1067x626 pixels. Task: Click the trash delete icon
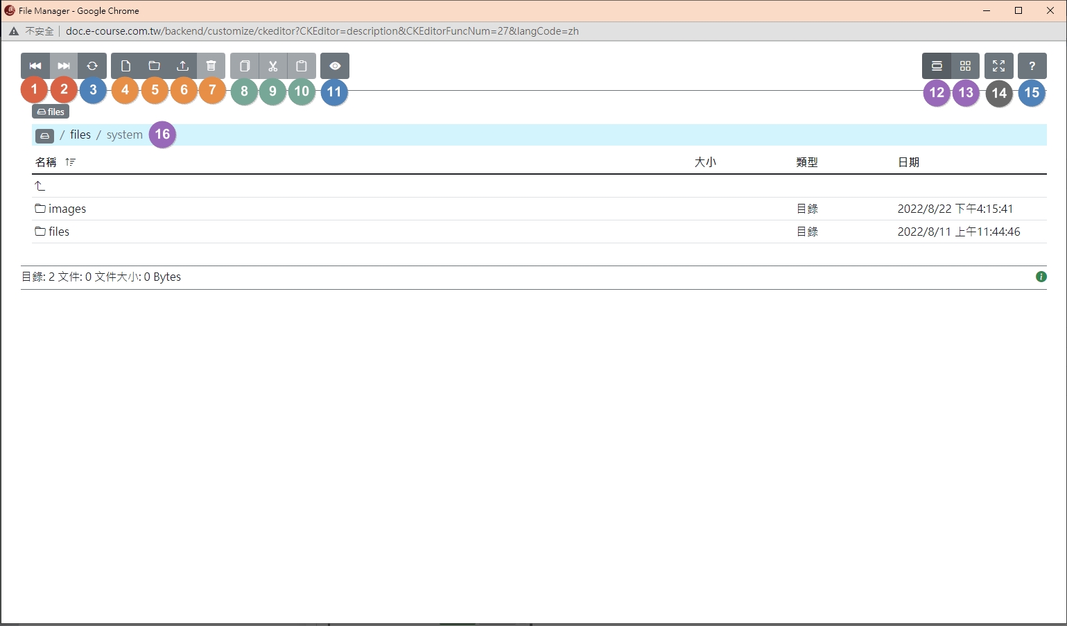[x=211, y=66]
